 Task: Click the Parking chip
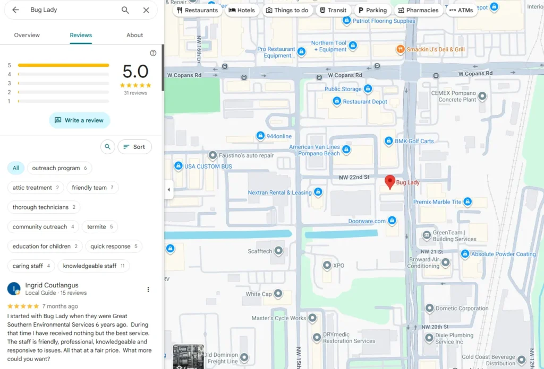(x=372, y=11)
